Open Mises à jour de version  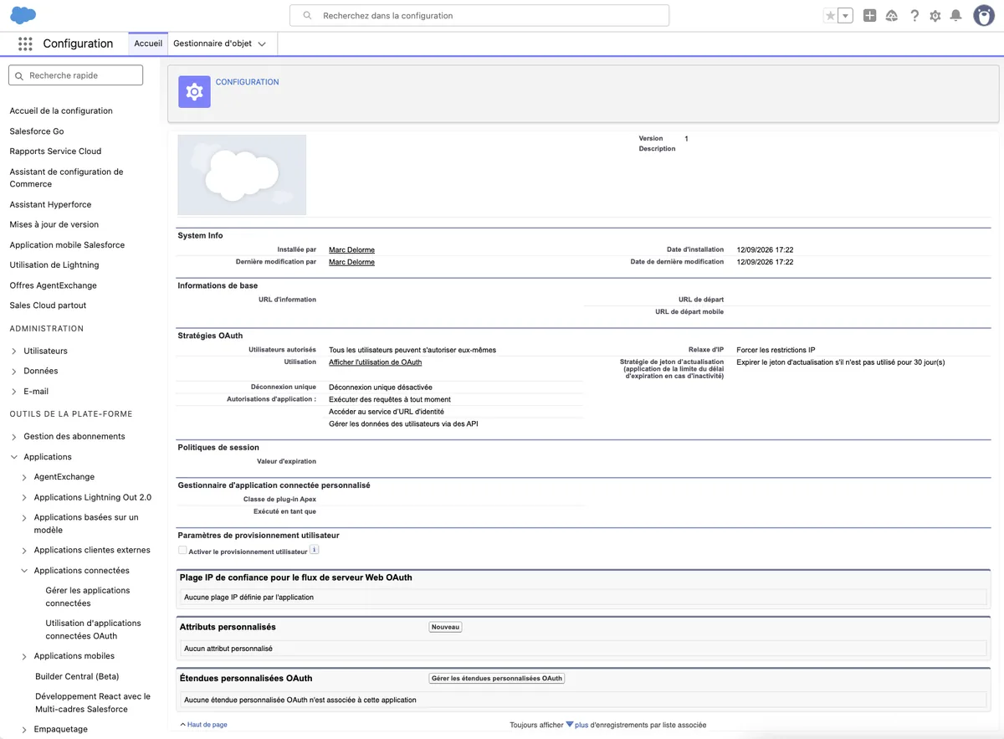click(54, 224)
